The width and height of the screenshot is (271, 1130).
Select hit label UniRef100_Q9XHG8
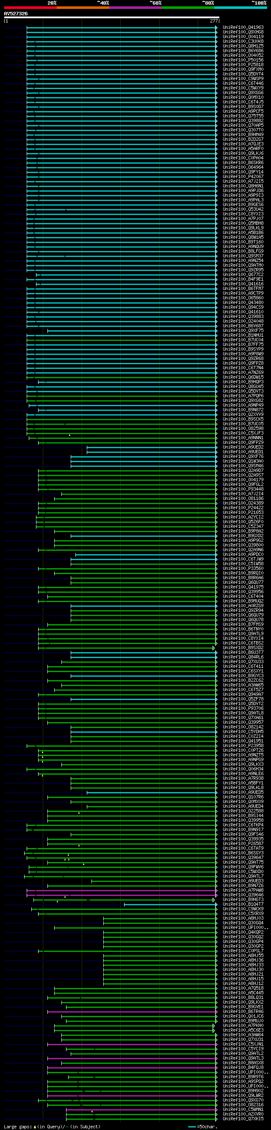243,32
